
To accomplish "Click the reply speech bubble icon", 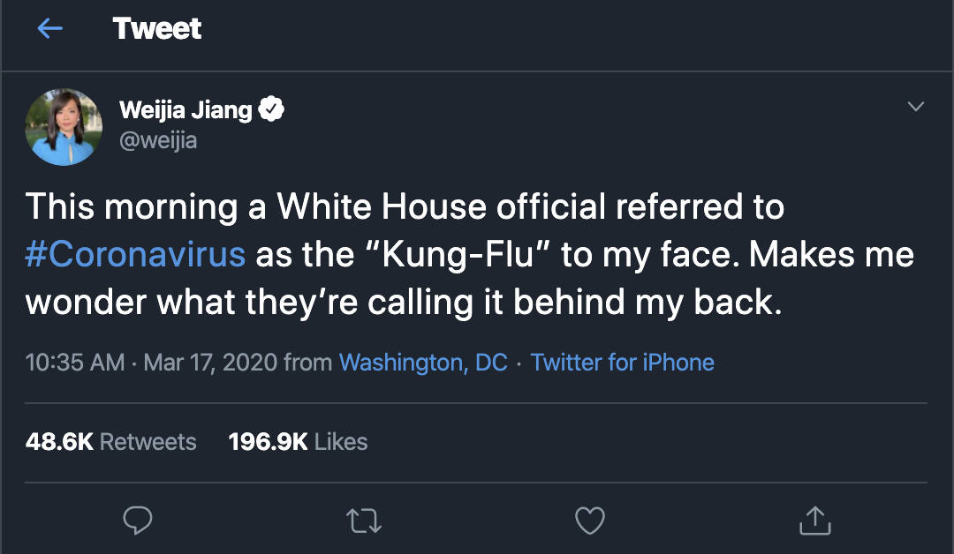I will pos(137,520).
